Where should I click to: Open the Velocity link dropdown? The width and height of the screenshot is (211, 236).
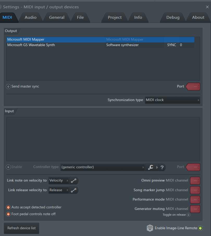[59, 181]
